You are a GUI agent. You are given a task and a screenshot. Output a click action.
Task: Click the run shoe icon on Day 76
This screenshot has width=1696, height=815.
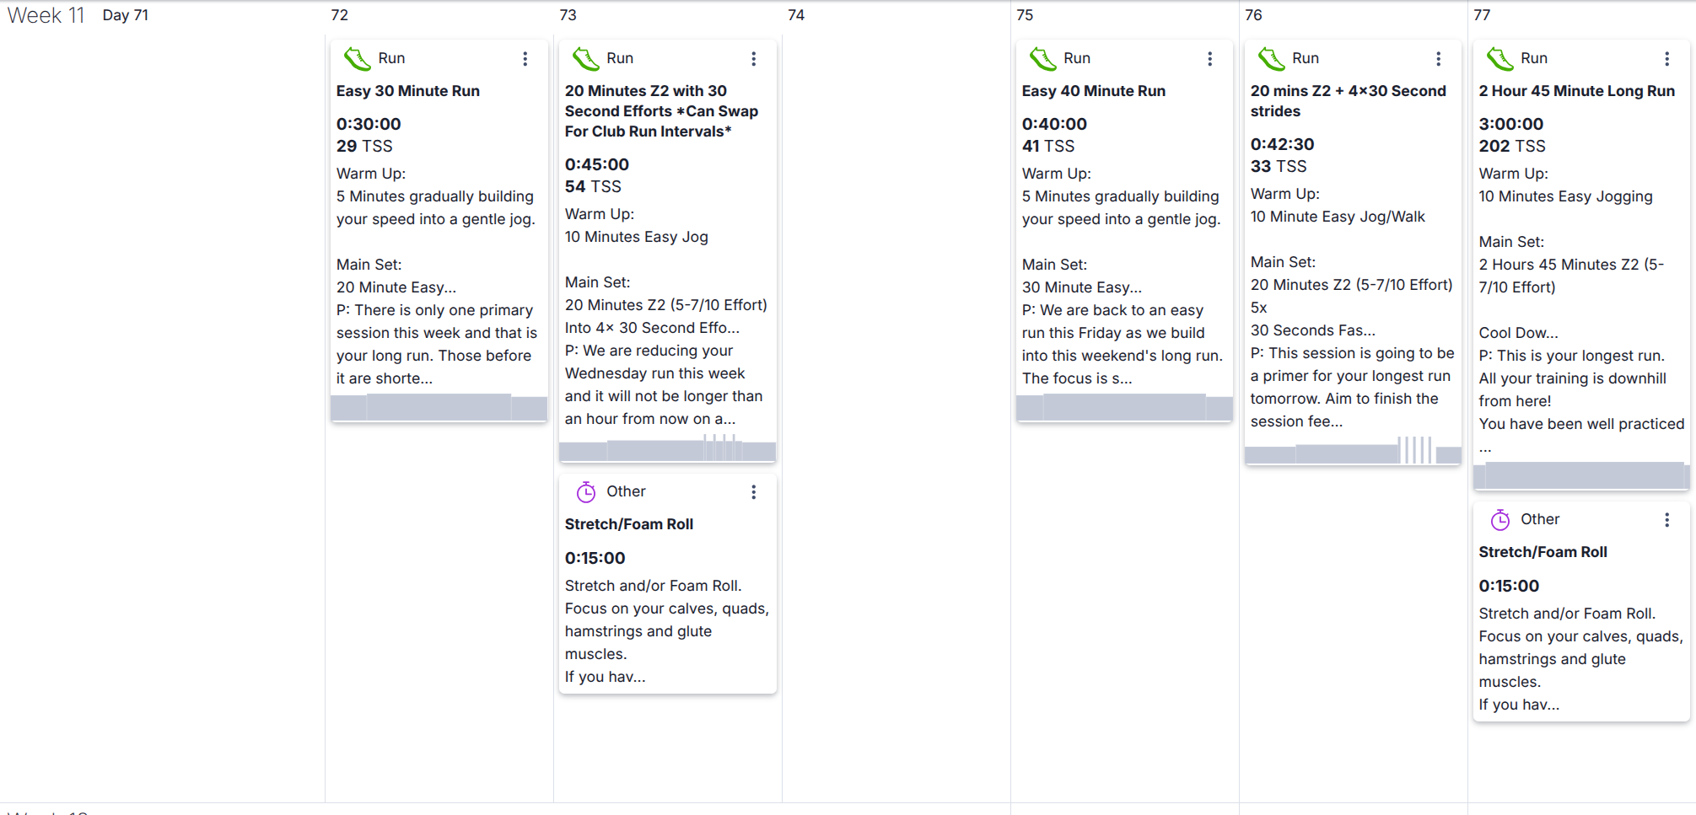pyautogui.click(x=1272, y=59)
